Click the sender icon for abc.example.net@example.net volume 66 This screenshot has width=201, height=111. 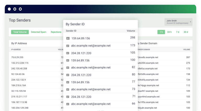[x=68, y=104]
